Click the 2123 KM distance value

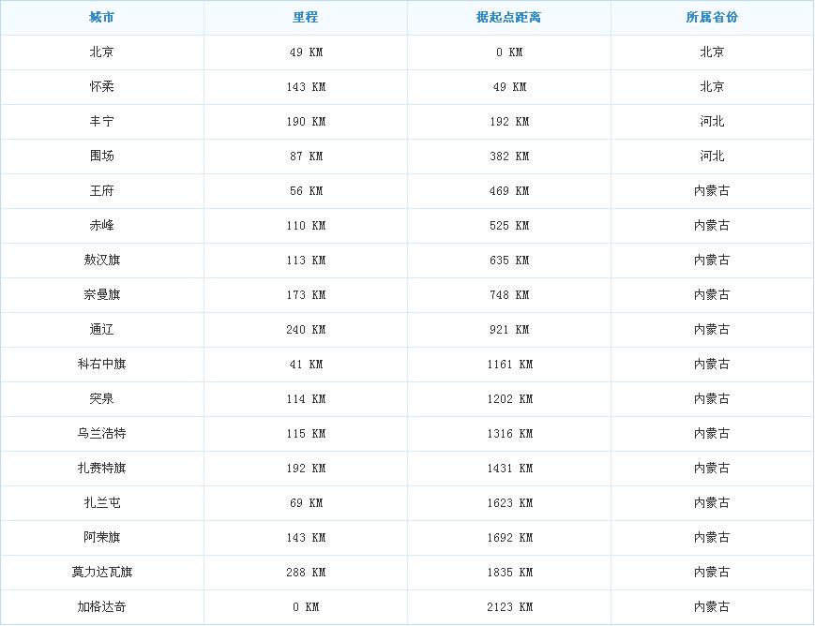pos(508,607)
